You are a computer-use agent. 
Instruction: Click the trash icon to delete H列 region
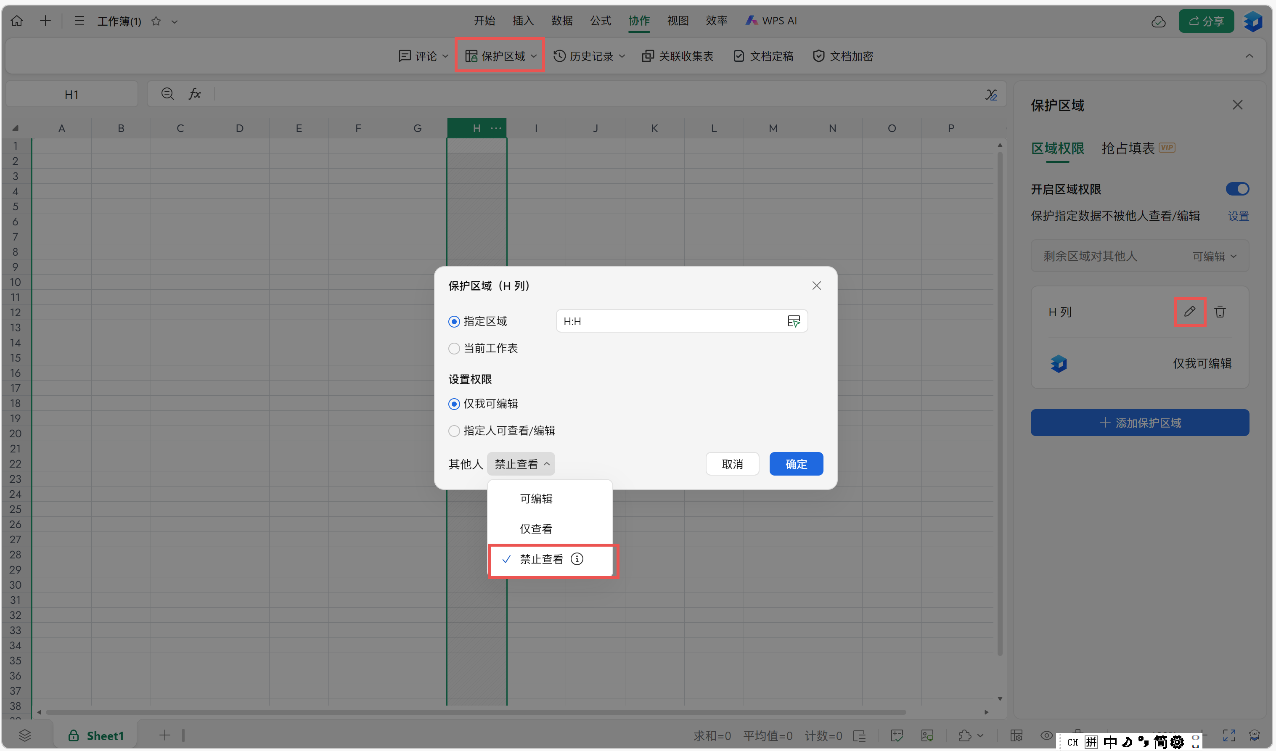tap(1220, 312)
